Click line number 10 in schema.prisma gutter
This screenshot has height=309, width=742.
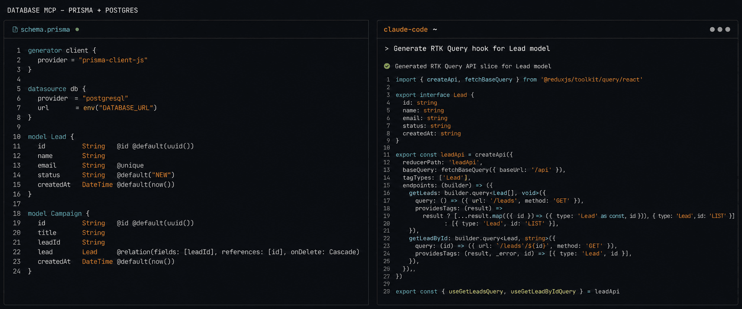(x=16, y=137)
